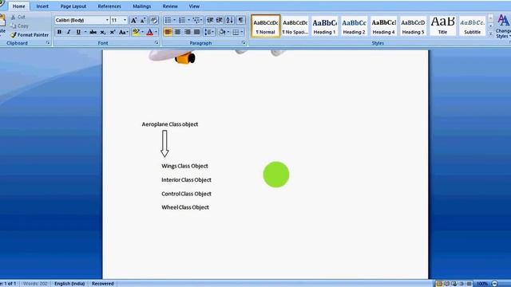Open the Page Layout tab

73,6
